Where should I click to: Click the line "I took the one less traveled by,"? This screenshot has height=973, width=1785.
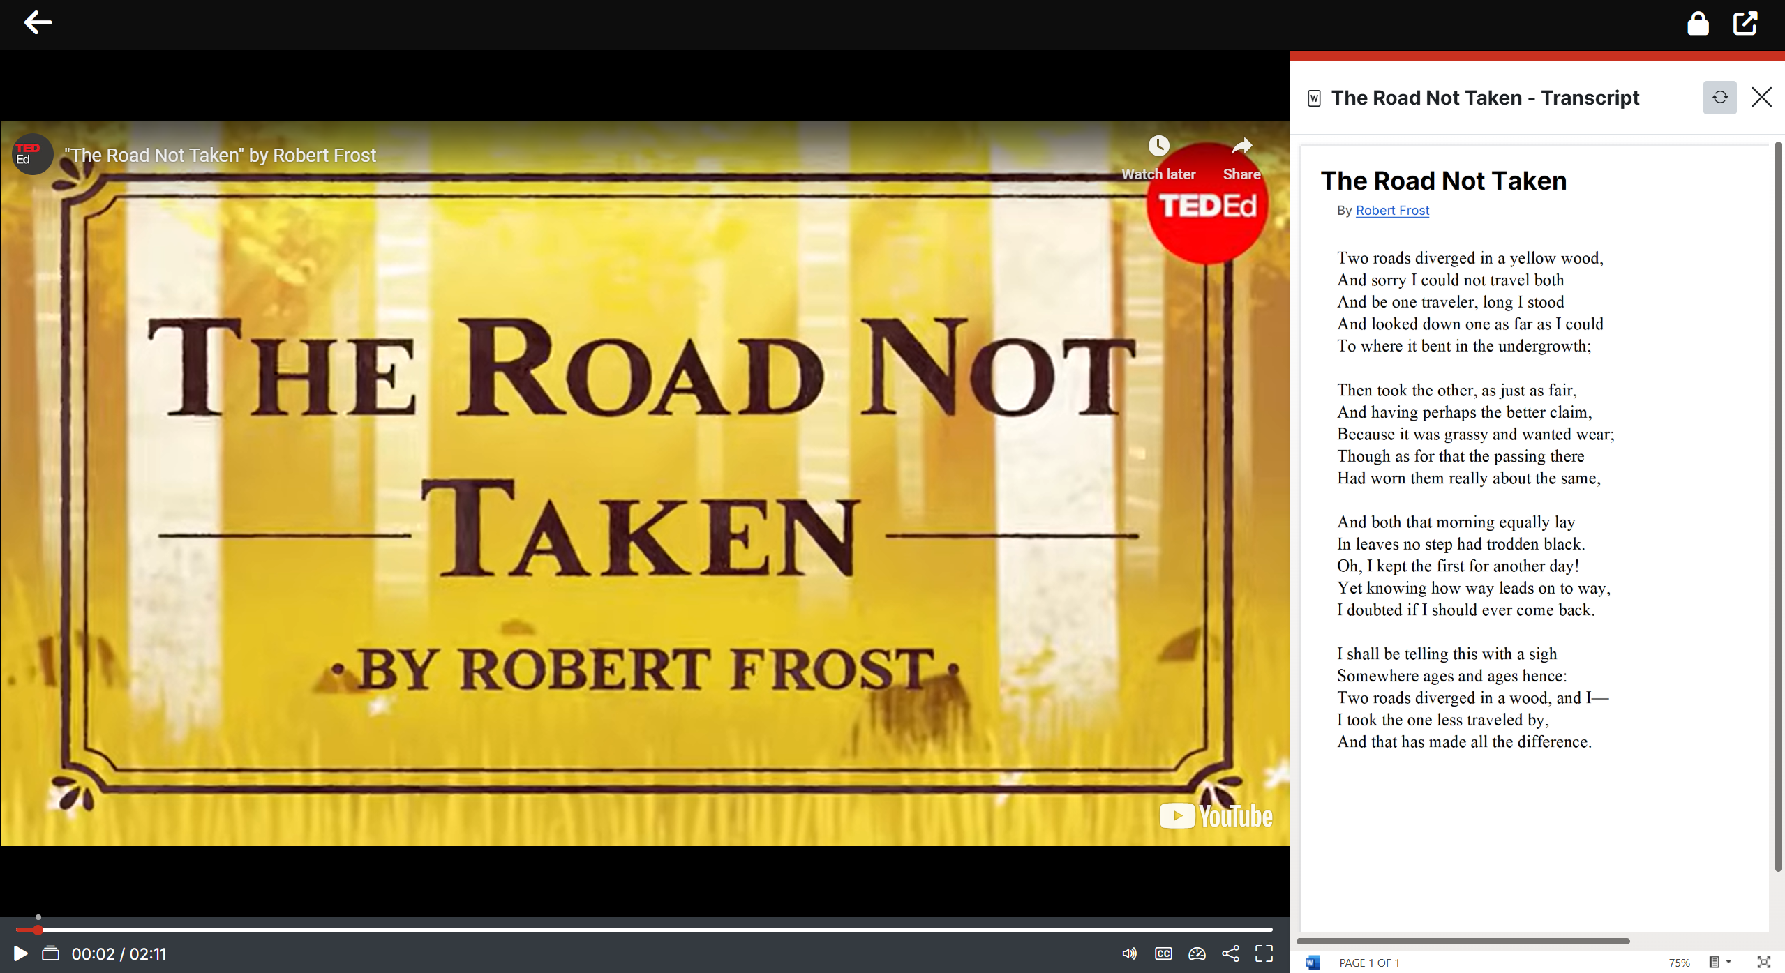coord(1443,720)
